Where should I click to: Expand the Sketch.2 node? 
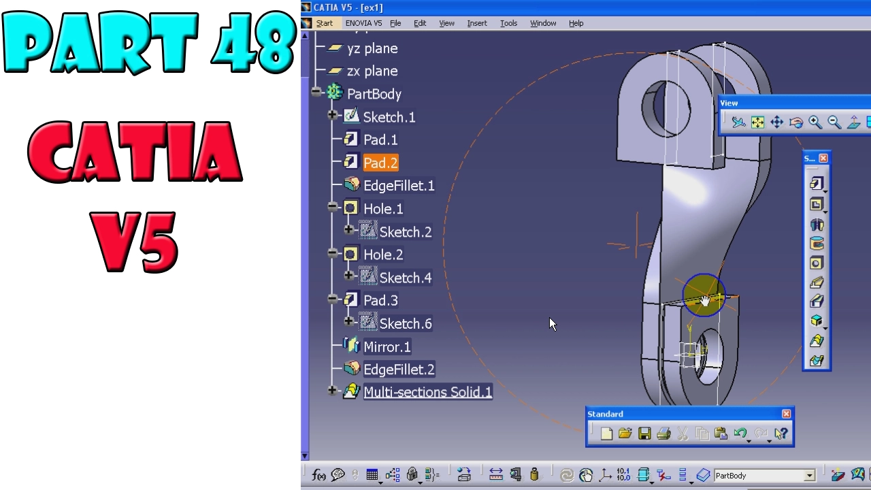pos(349,230)
